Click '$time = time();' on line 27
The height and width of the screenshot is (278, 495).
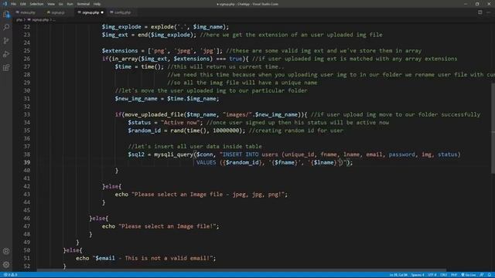139,66
